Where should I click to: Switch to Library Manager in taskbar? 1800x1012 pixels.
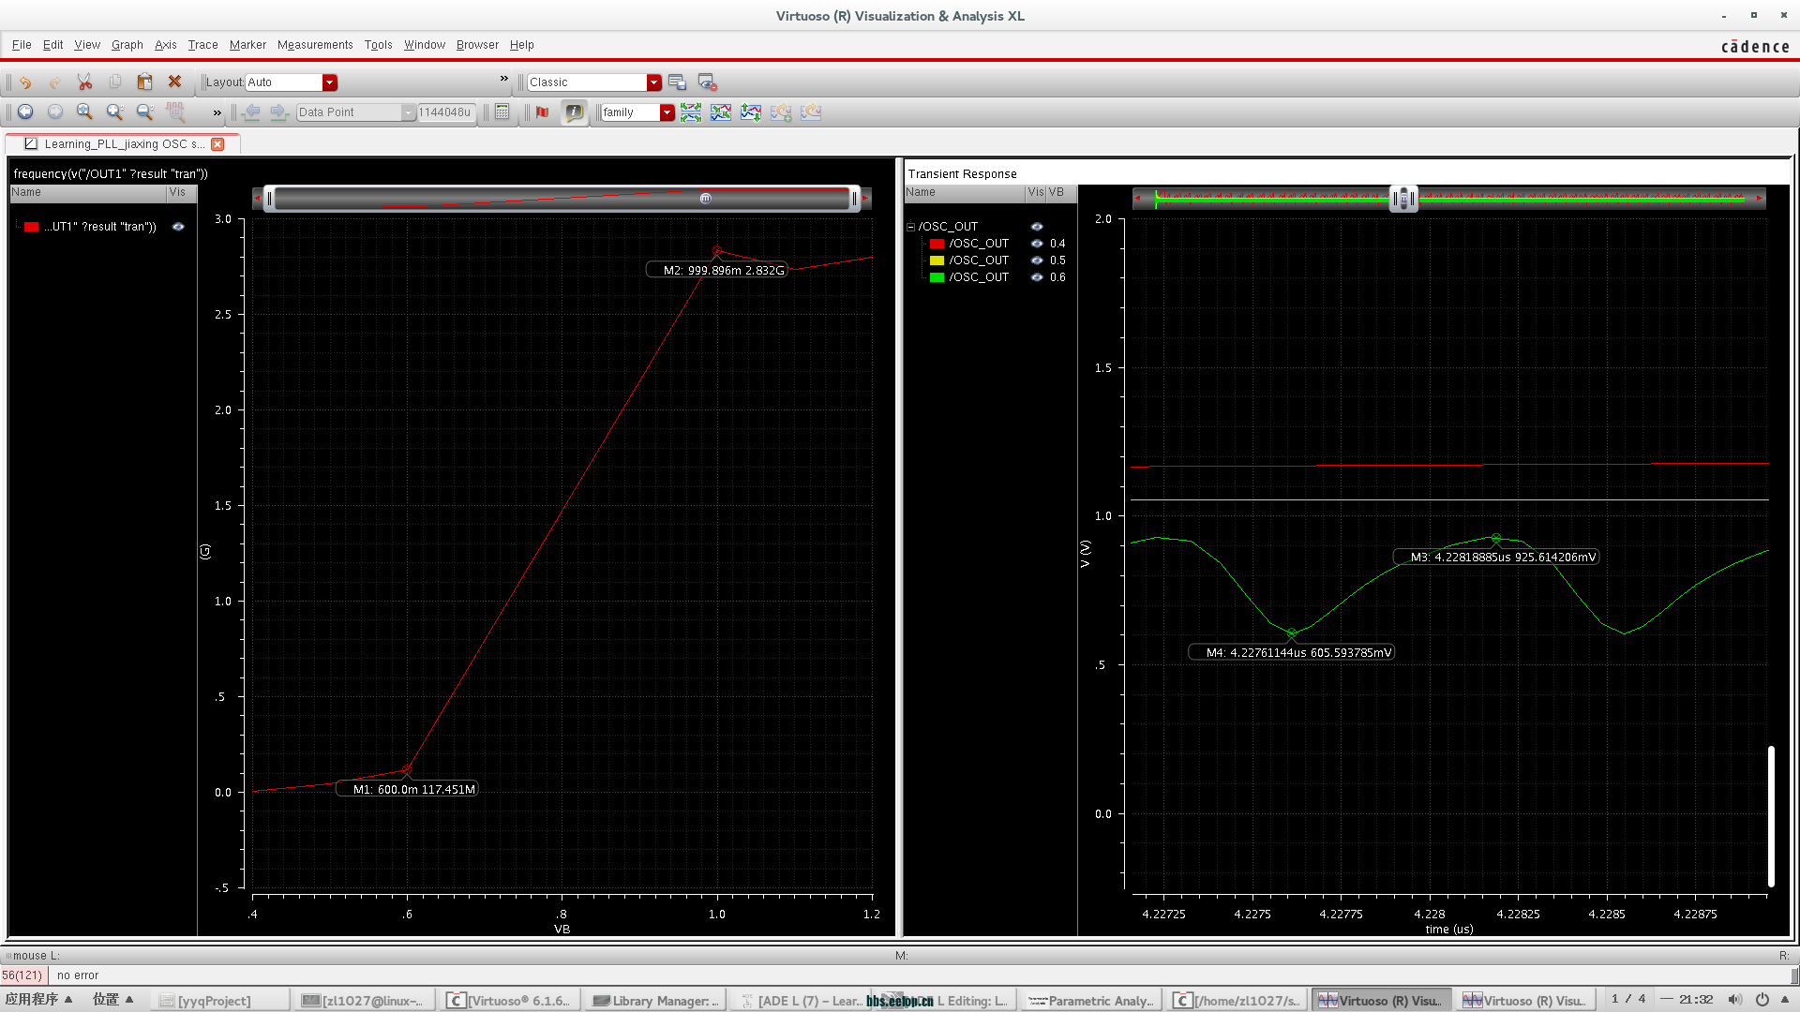(x=656, y=1001)
